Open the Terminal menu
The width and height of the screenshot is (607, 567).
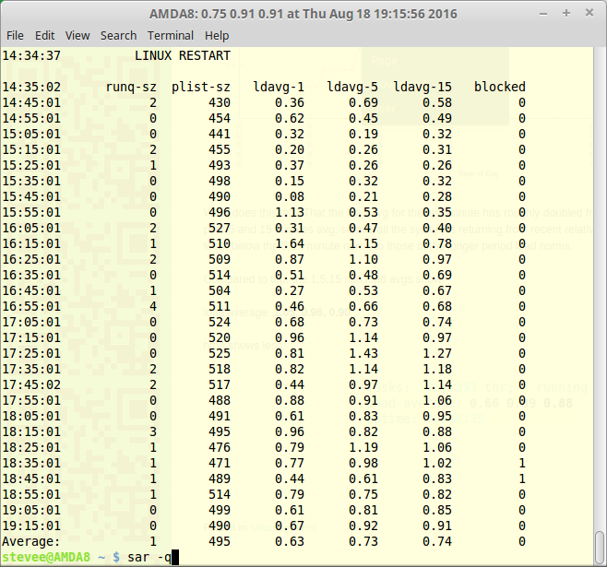(171, 35)
